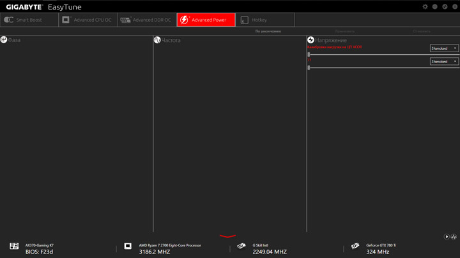Click the Частота waveform header icon
Viewport: 460px width, 258px height.
coord(157,39)
